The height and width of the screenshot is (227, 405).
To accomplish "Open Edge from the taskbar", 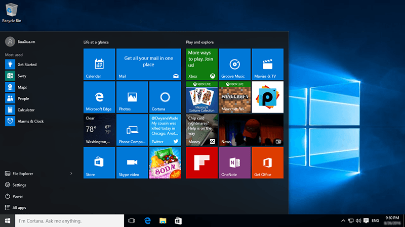I will (x=147, y=221).
